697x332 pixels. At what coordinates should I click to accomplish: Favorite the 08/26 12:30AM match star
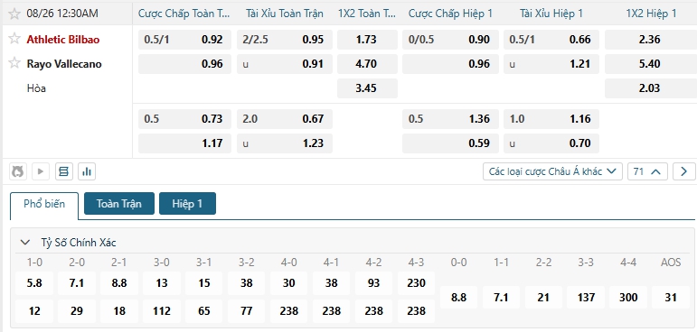click(x=14, y=14)
